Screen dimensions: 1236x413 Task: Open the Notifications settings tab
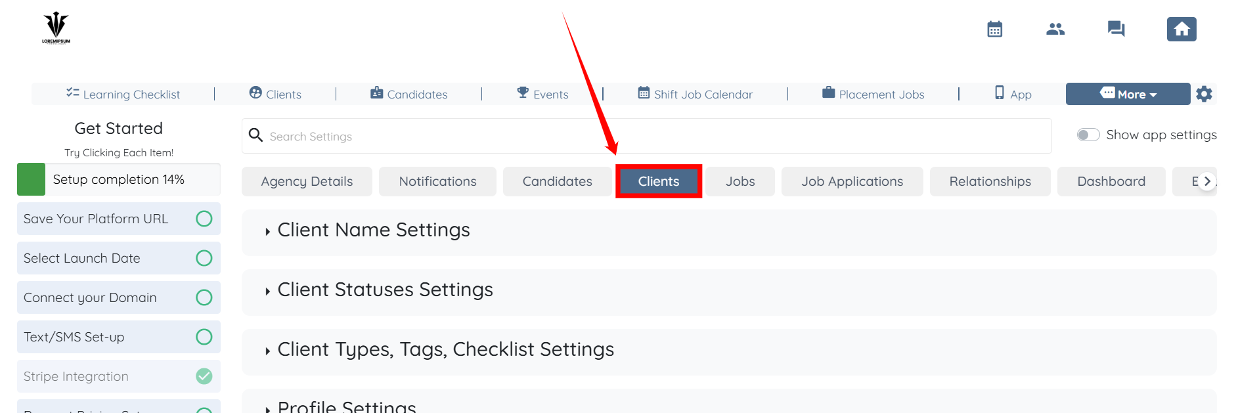point(437,181)
